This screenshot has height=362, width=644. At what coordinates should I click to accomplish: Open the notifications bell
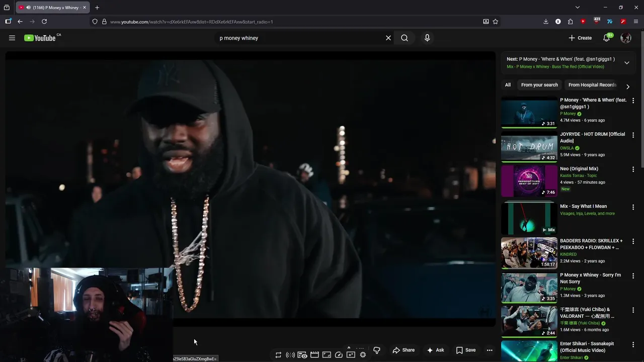(607, 38)
